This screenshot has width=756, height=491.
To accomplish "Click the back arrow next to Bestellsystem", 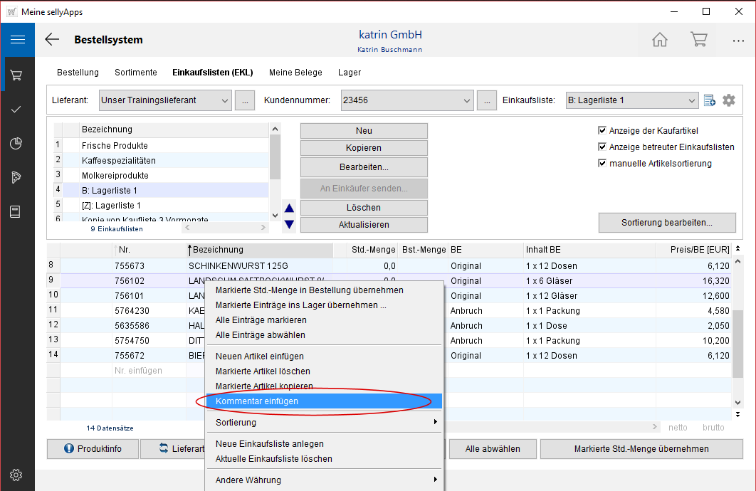I will [x=52, y=40].
